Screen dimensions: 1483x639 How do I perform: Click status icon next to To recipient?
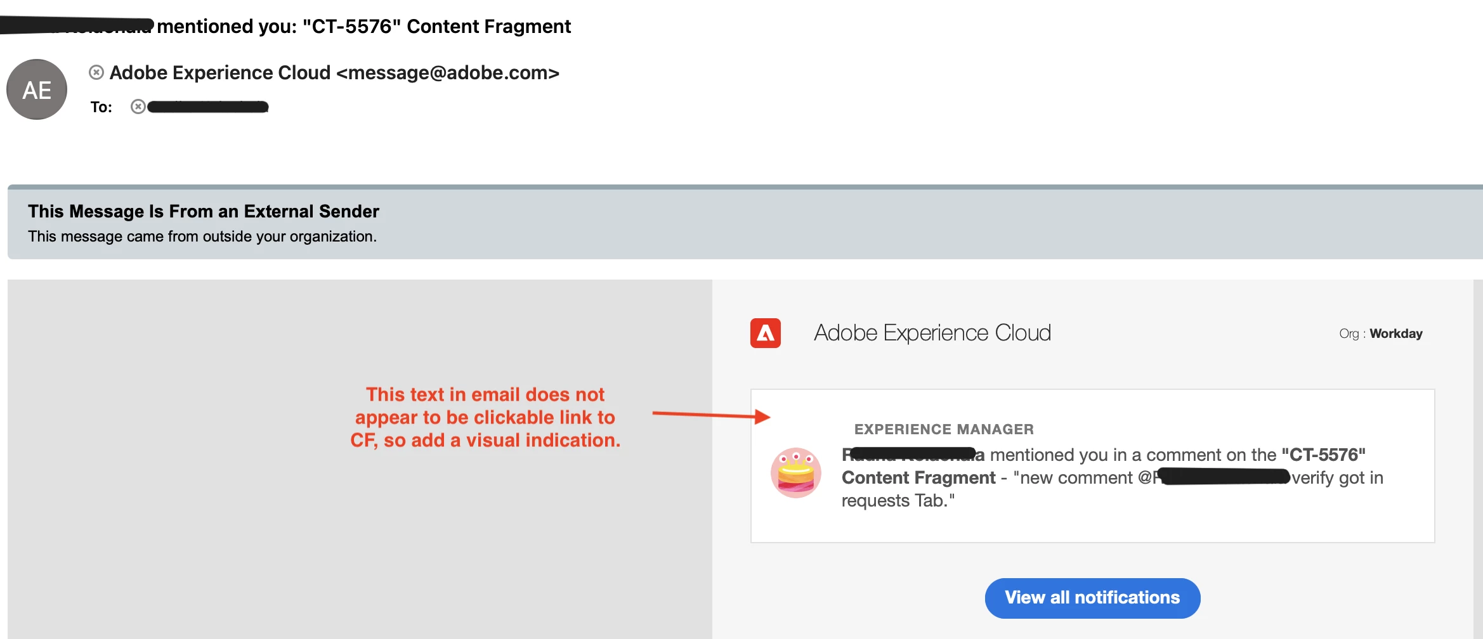point(138,106)
